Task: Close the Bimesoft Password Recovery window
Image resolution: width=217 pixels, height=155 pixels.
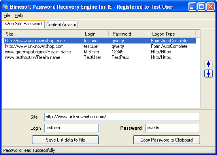Action: pyautogui.click(x=210, y=6)
